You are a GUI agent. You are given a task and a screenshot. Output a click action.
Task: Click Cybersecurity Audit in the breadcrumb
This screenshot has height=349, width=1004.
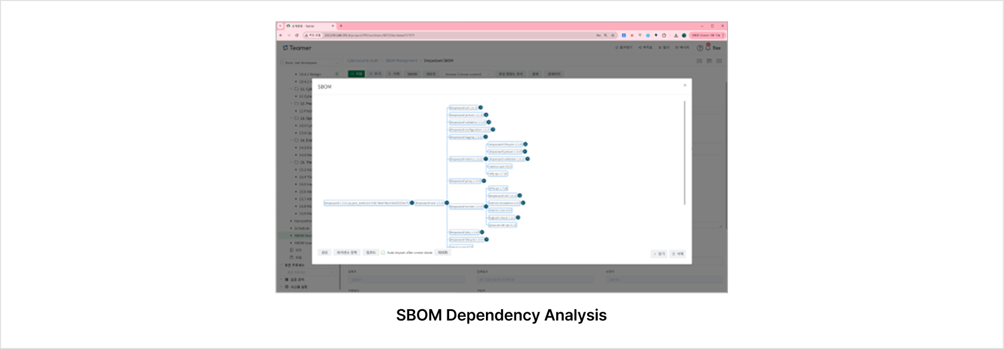click(362, 61)
